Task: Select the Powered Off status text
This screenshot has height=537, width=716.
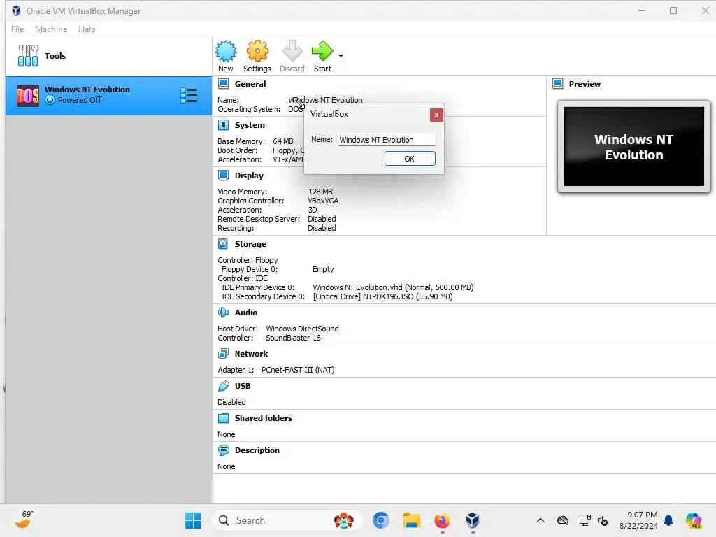Action: click(x=80, y=100)
